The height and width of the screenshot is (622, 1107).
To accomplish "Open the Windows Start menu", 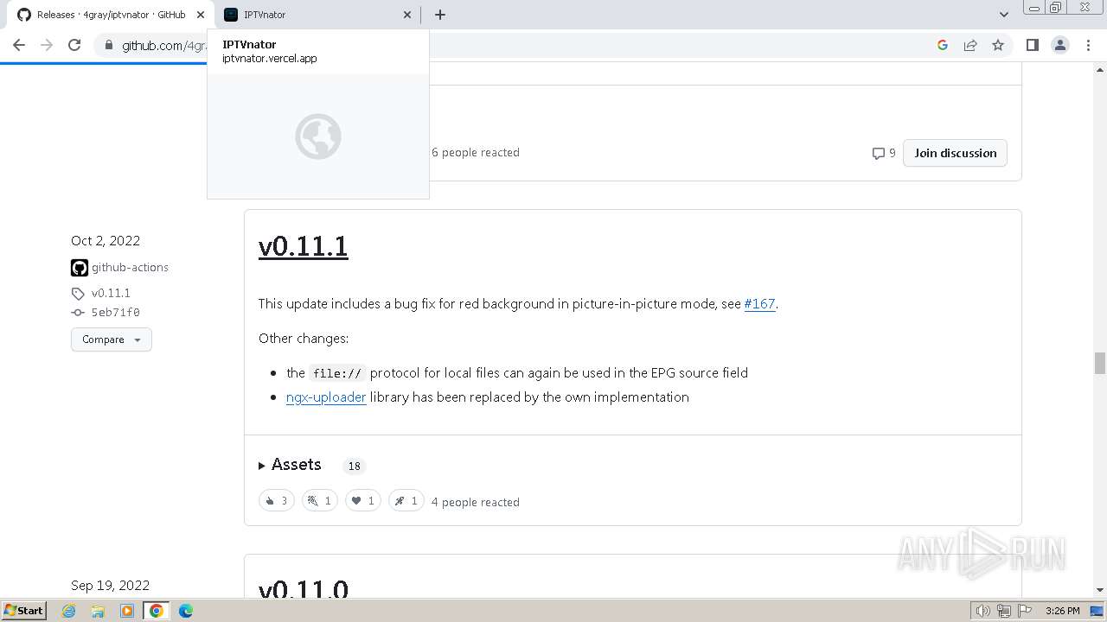I will (23, 611).
